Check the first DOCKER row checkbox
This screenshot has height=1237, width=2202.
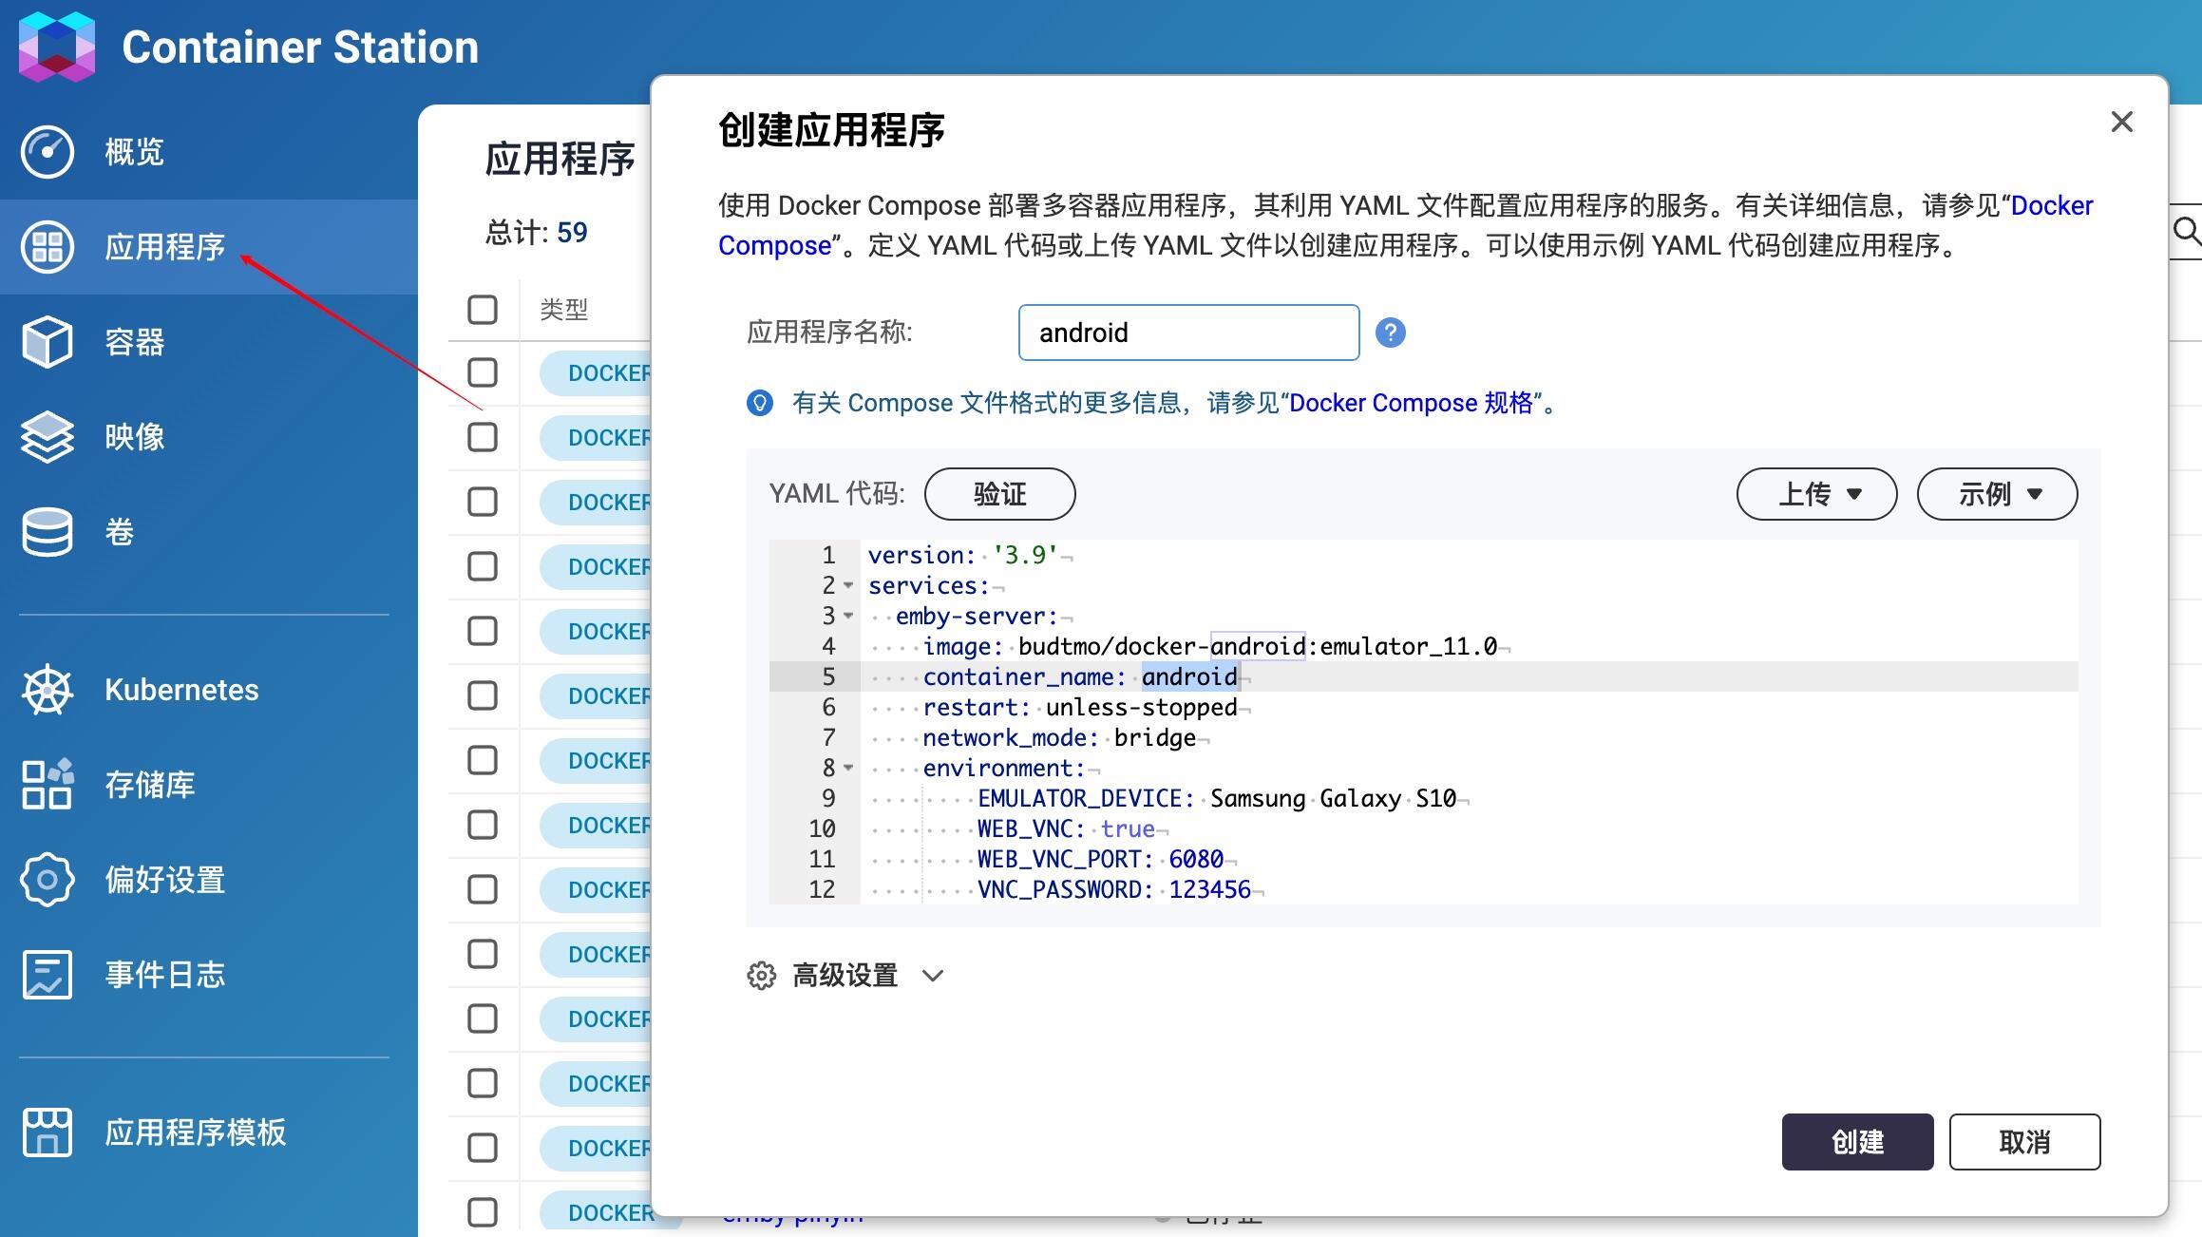(x=483, y=372)
